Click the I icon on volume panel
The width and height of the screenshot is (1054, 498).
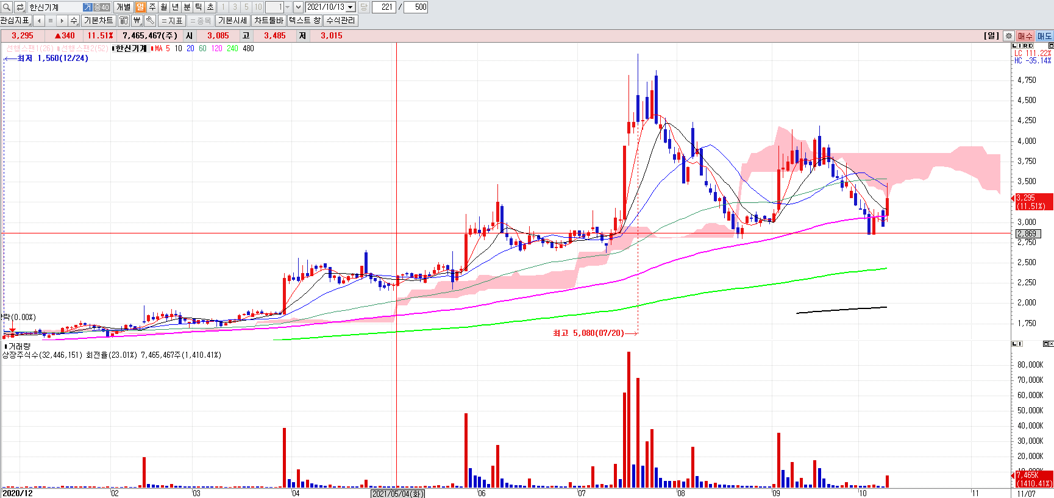[x=1020, y=344]
